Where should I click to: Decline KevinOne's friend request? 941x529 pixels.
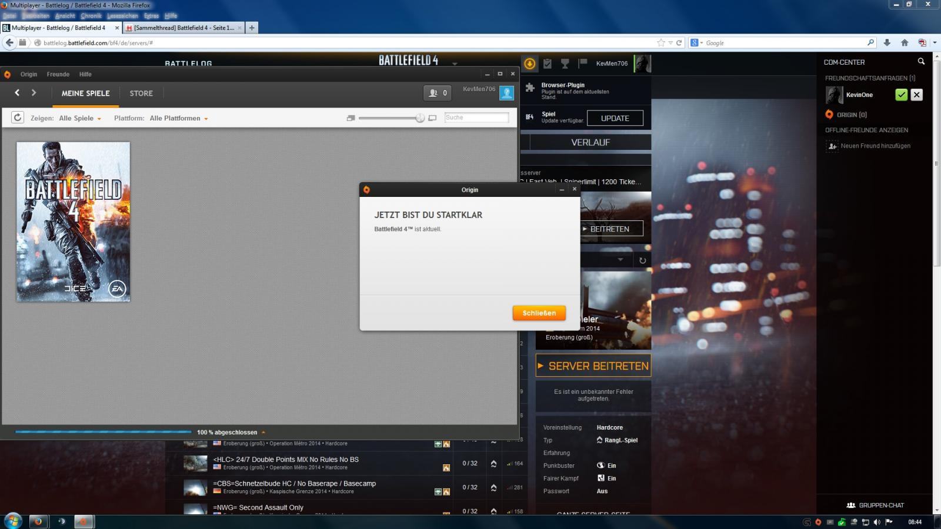point(916,95)
